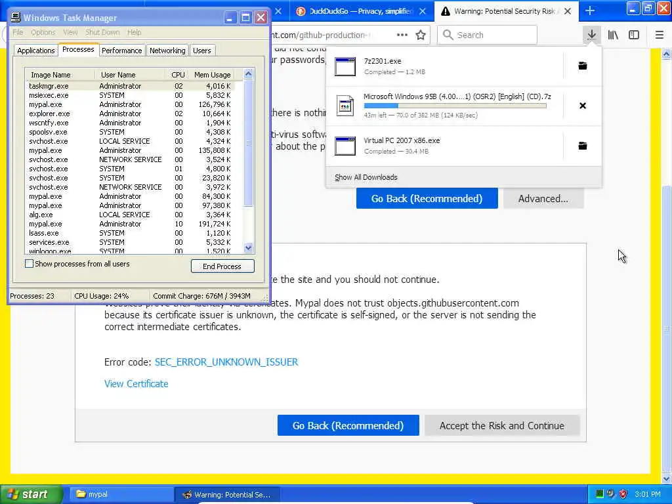
Task: Click the upper Go Back (Recommended) button
Action: coord(427,198)
